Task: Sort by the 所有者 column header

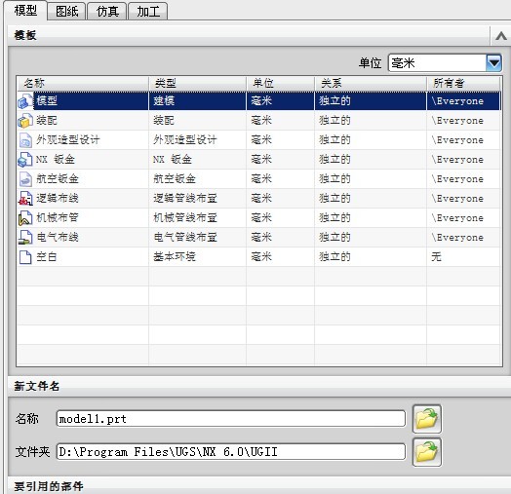Action: (463, 84)
